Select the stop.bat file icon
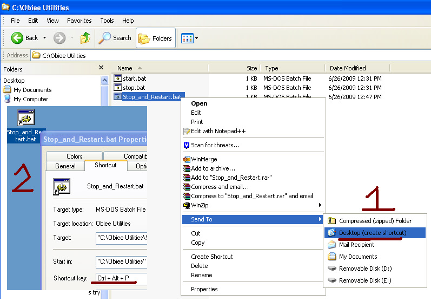This screenshot has height=301, width=431. tap(118, 88)
